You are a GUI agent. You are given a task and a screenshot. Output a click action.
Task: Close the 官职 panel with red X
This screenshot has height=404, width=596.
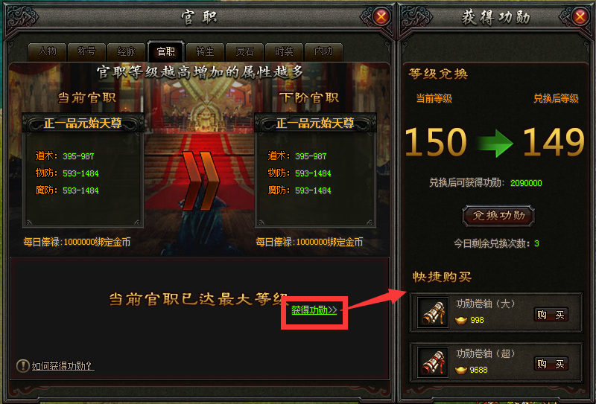[381, 16]
